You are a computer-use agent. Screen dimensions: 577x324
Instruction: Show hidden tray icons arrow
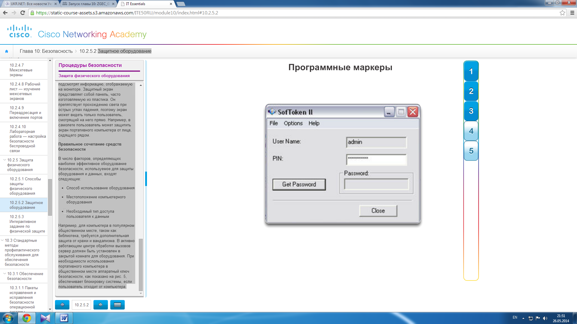523,318
